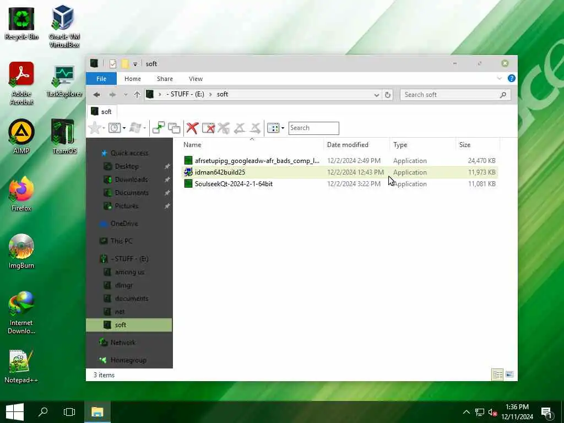Viewport: 564px width, 423px height.
Task: Open the View ribbon tab
Action: pyautogui.click(x=196, y=78)
